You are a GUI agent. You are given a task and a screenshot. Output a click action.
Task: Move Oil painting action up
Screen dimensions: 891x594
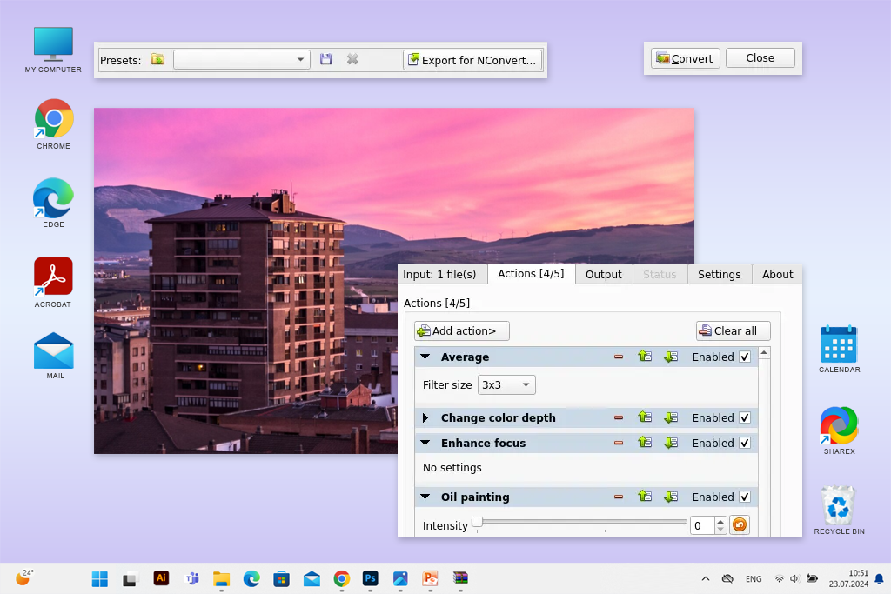coord(645,497)
